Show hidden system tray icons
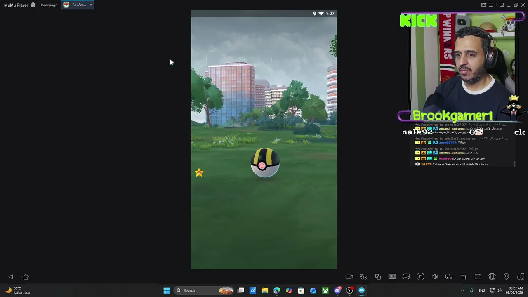This screenshot has width=528, height=297. tap(462, 290)
